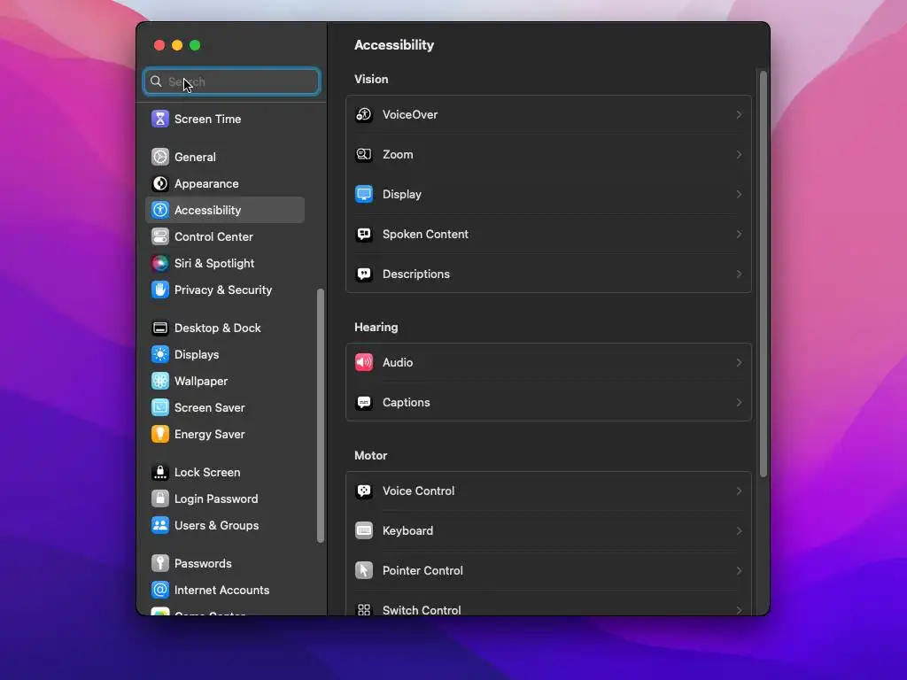Image resolution: width=907 pixels, height=680 pixels.
Task: Click the General gear icon in sidebar
Action: tap(160, 157)
